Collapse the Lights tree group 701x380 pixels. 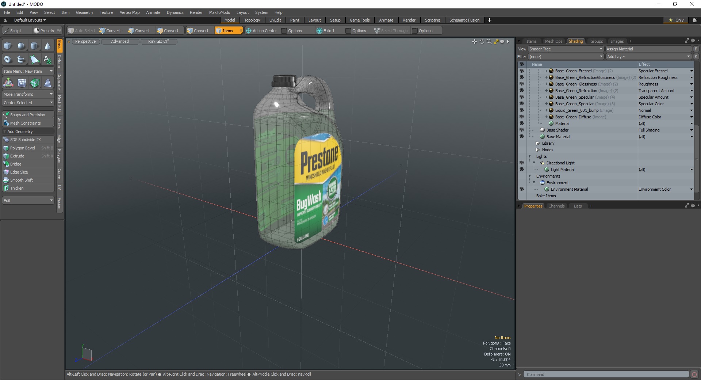click(x=530, y=156)
